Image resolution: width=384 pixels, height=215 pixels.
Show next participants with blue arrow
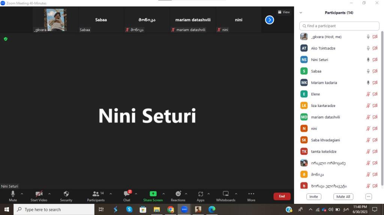269,20
